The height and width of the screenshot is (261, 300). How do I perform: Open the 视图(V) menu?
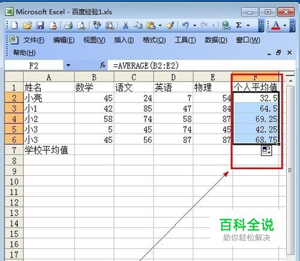point(94,40)
